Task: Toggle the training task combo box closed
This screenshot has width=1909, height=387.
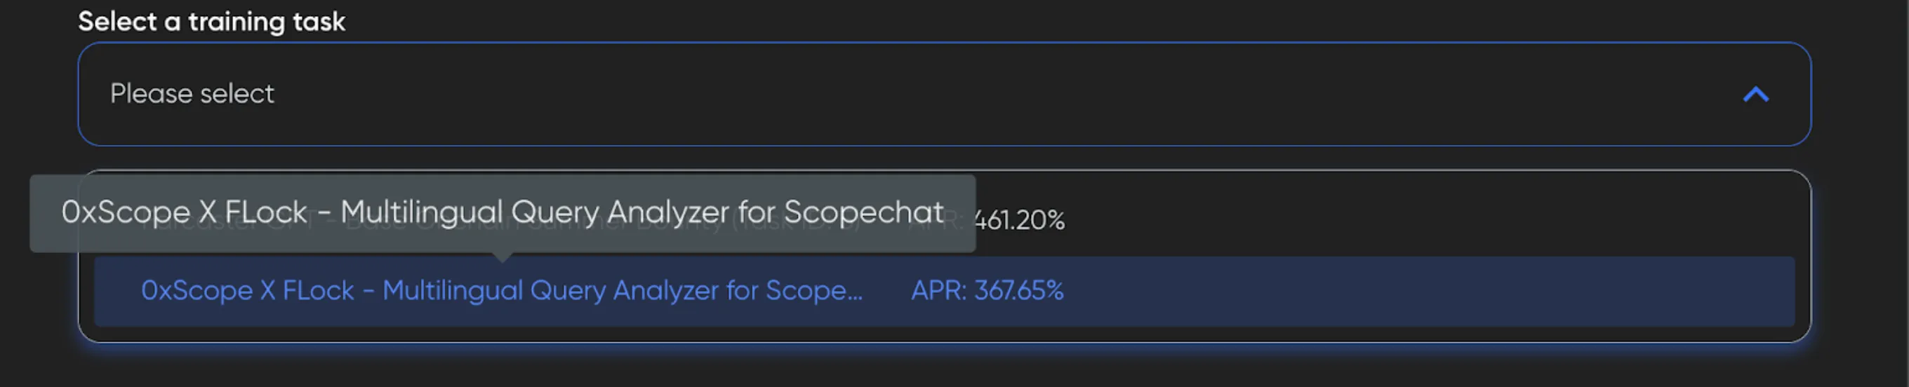Action: [1755, 95]
